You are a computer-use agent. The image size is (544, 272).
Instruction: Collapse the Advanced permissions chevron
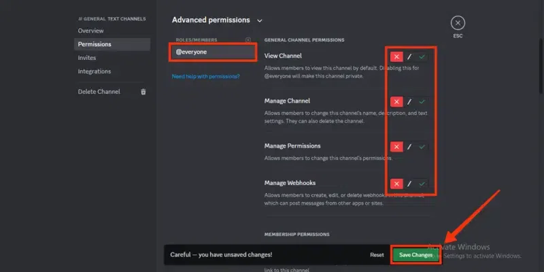[x=260, y=21]
